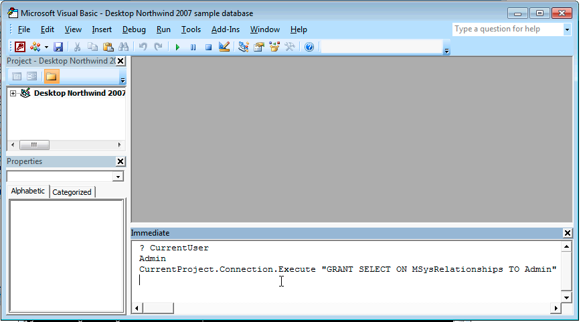Switch to the Categorized tab

coord(72,192)
